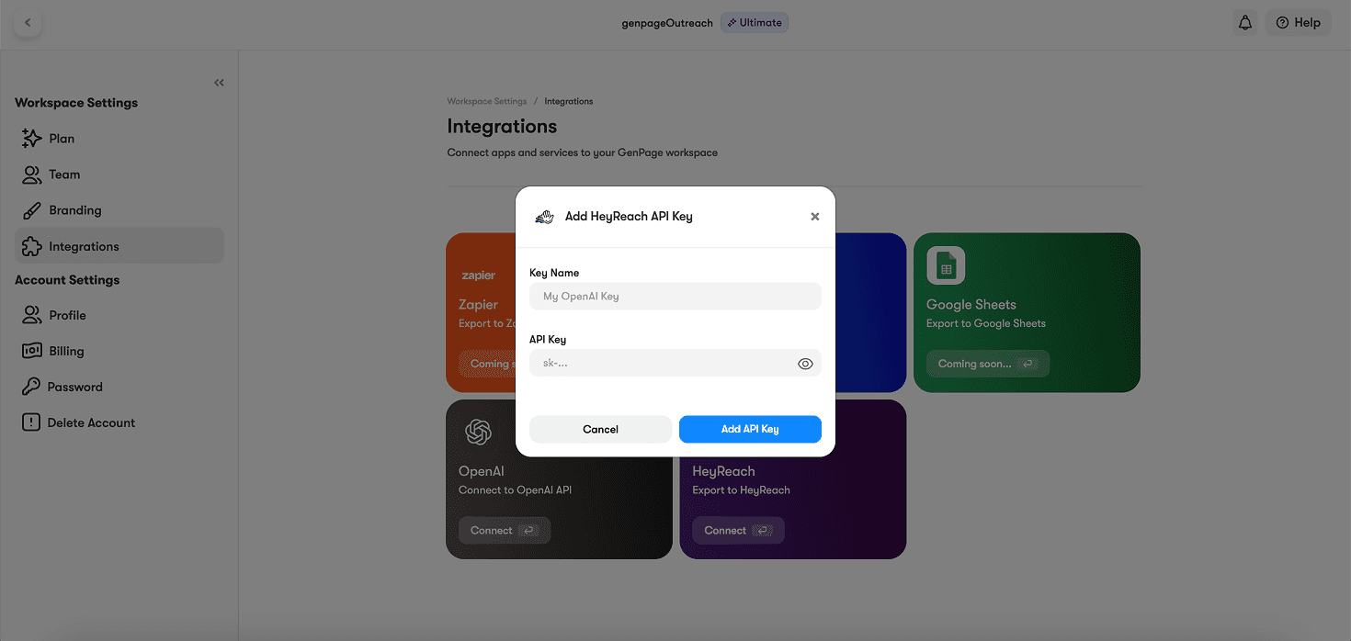1351x641 pixels.
Task: Click the Ultimate plan badge
Action: (x=754, y=23)
